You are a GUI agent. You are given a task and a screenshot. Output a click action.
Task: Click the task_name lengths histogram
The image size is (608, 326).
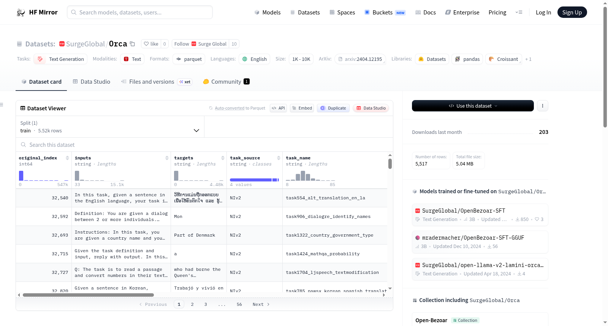click(310, 176)
